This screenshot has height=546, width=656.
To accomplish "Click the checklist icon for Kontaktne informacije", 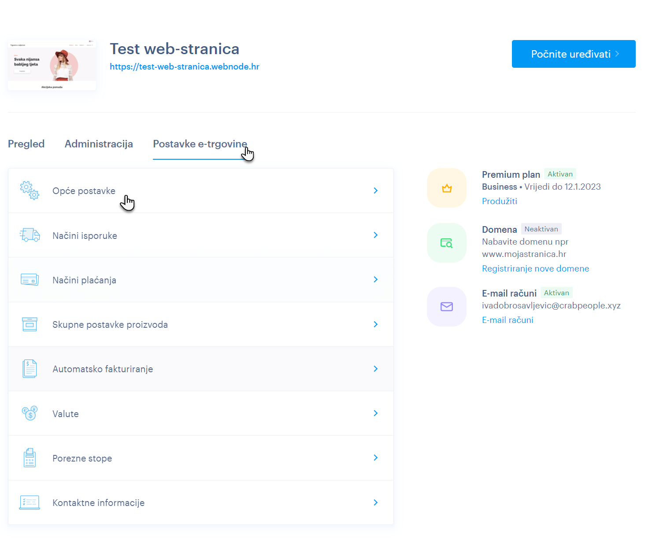I will pyautogui.click(x=30, y=502).
